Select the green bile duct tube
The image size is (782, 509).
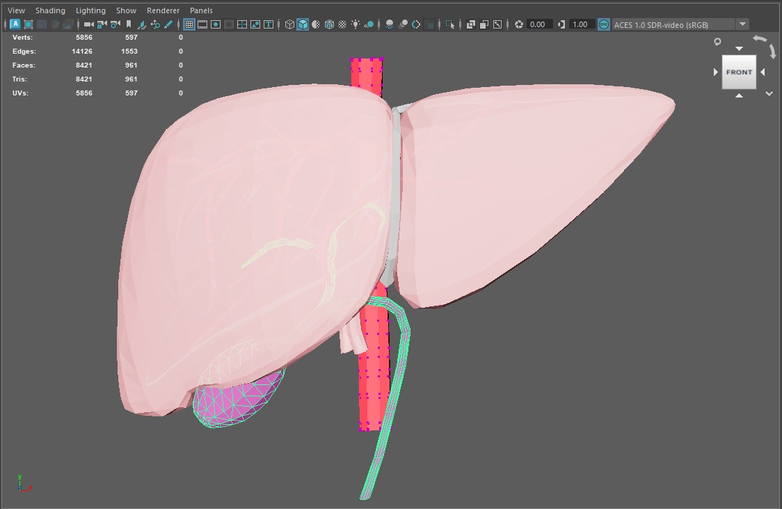click(x=397, y=369)
